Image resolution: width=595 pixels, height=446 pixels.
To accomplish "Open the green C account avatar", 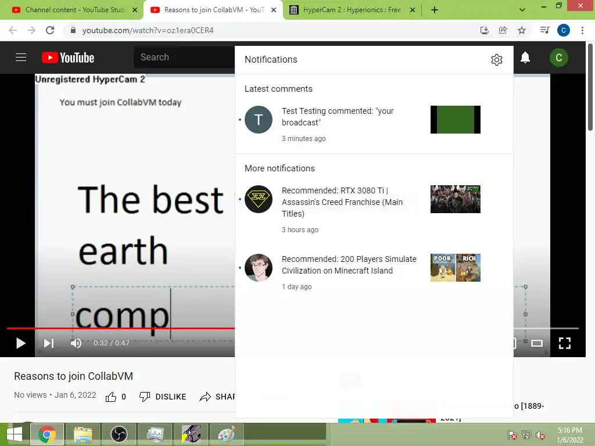I will tap(558, 57).
